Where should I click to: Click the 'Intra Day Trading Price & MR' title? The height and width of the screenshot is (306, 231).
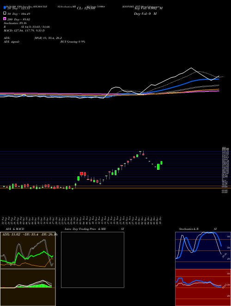pos(85,229)
